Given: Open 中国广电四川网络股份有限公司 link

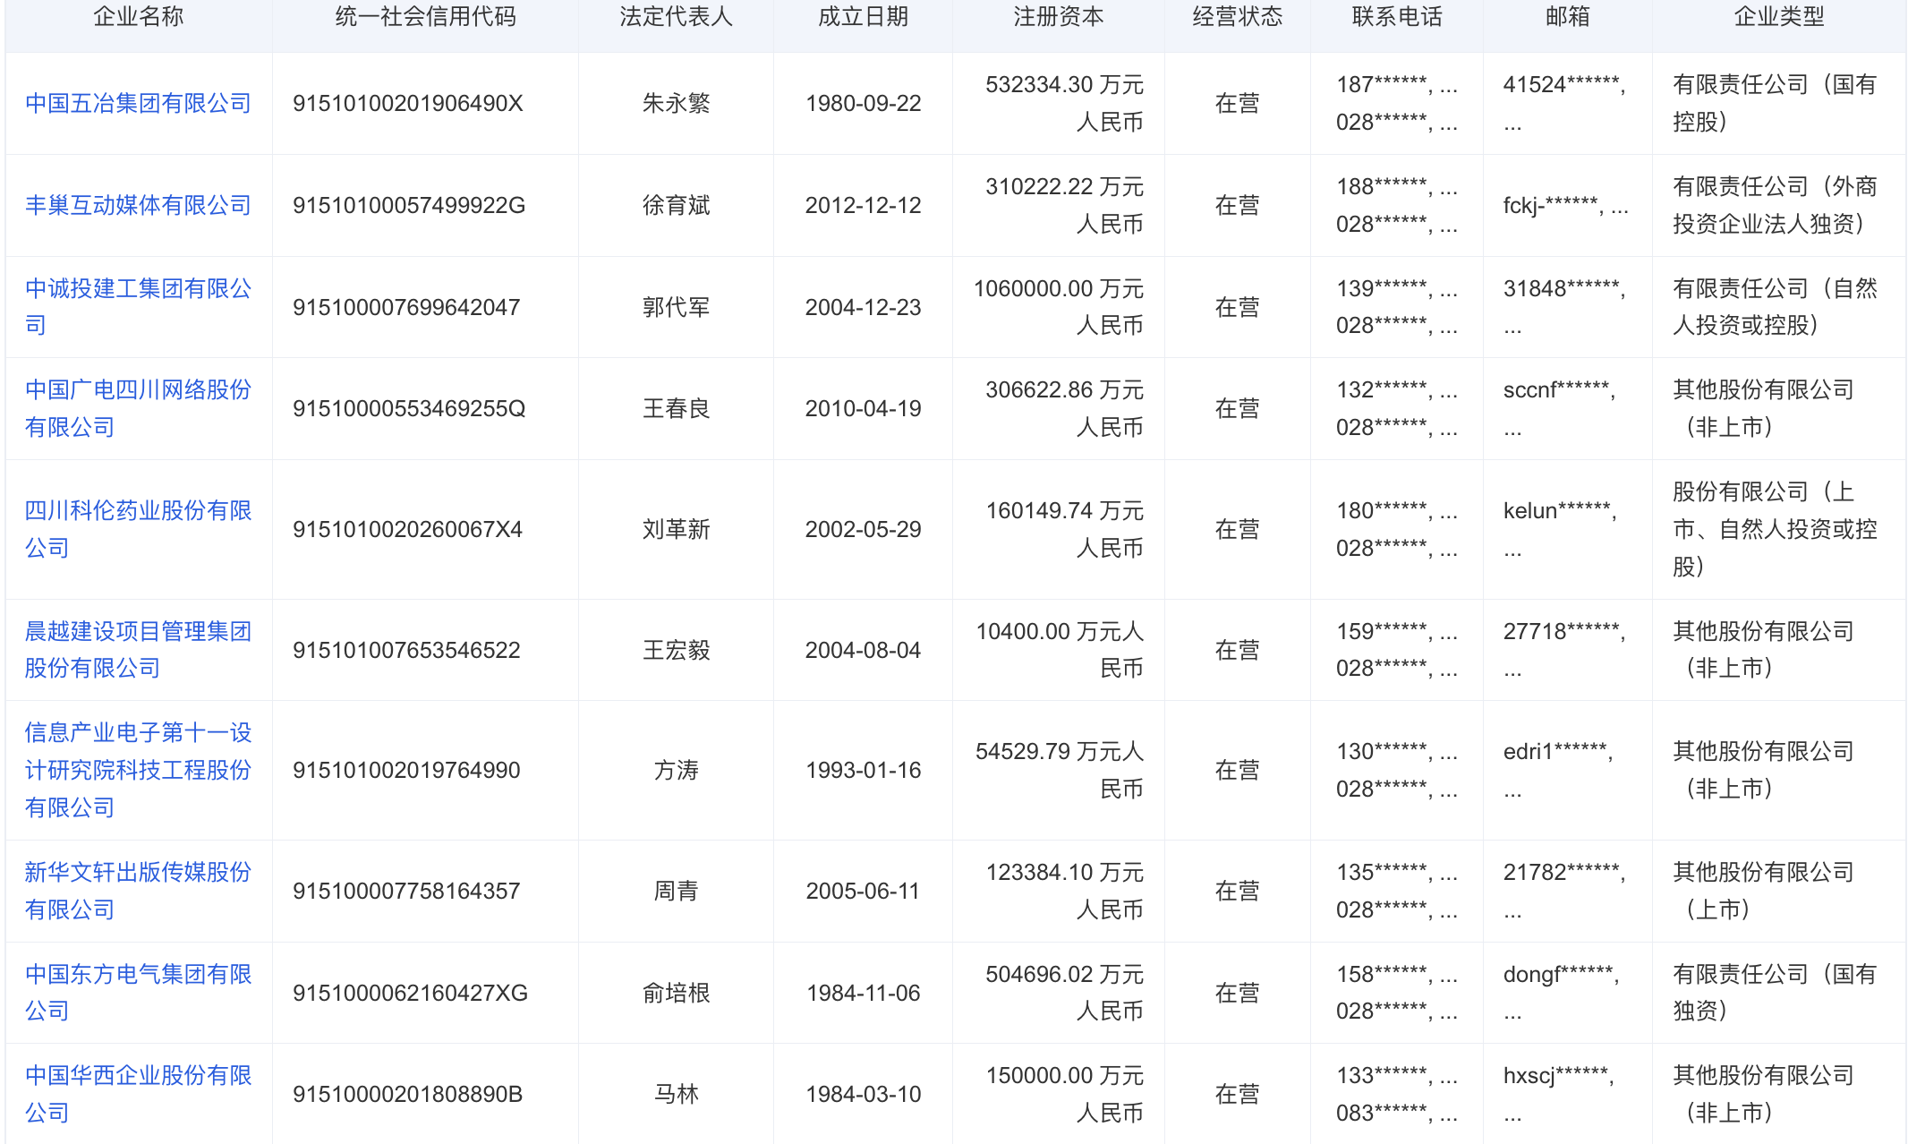Looking at the screenshot, I should (x=138, y=408).
